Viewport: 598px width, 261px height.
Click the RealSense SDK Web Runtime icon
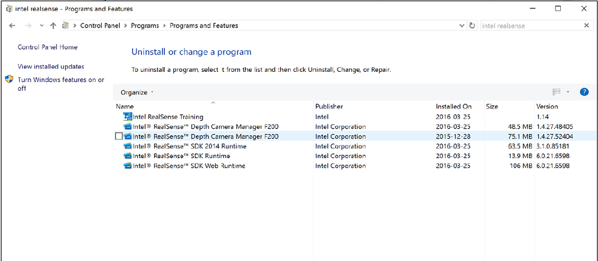click(x=128, y=166)
